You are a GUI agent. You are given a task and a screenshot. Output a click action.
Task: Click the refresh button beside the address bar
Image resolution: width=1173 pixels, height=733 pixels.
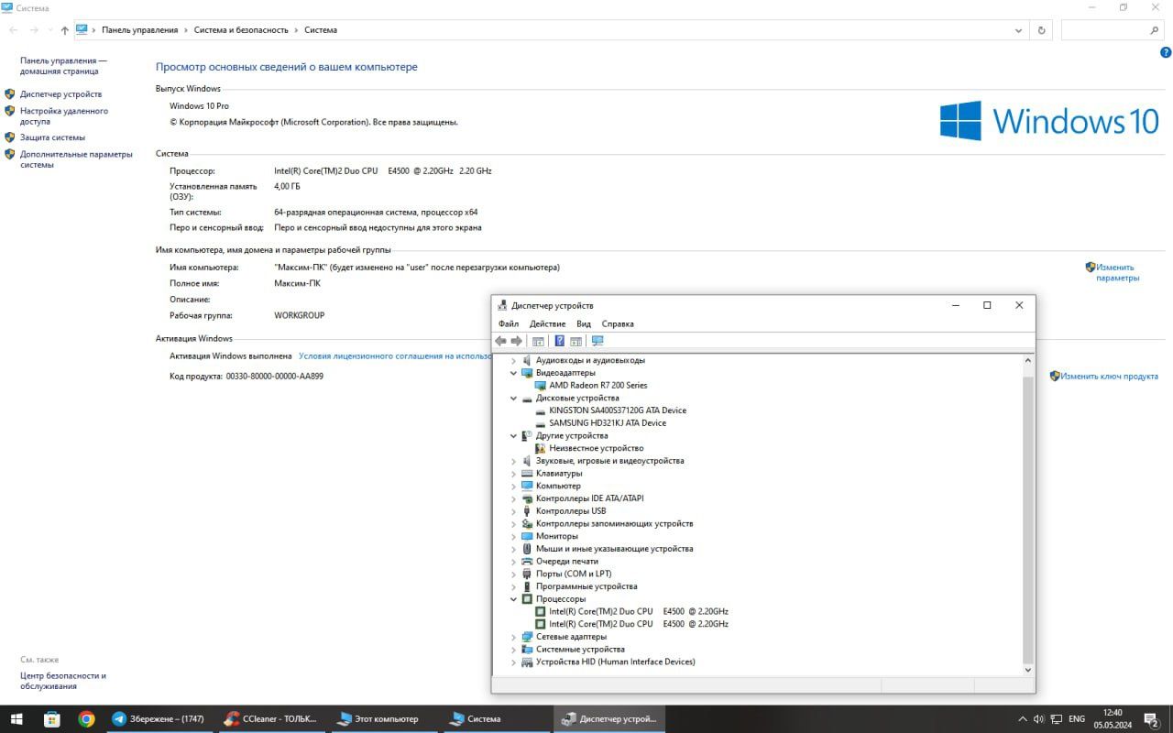point(1041,30)
